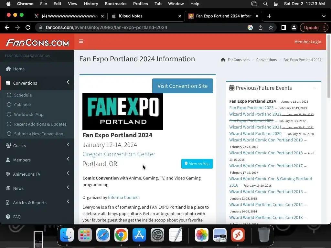Switch to the iCloud Notes tab
This screenshot has height=248, width=331.
[x=146, y=16]
